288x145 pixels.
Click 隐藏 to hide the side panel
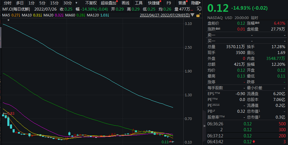[195, 3]
